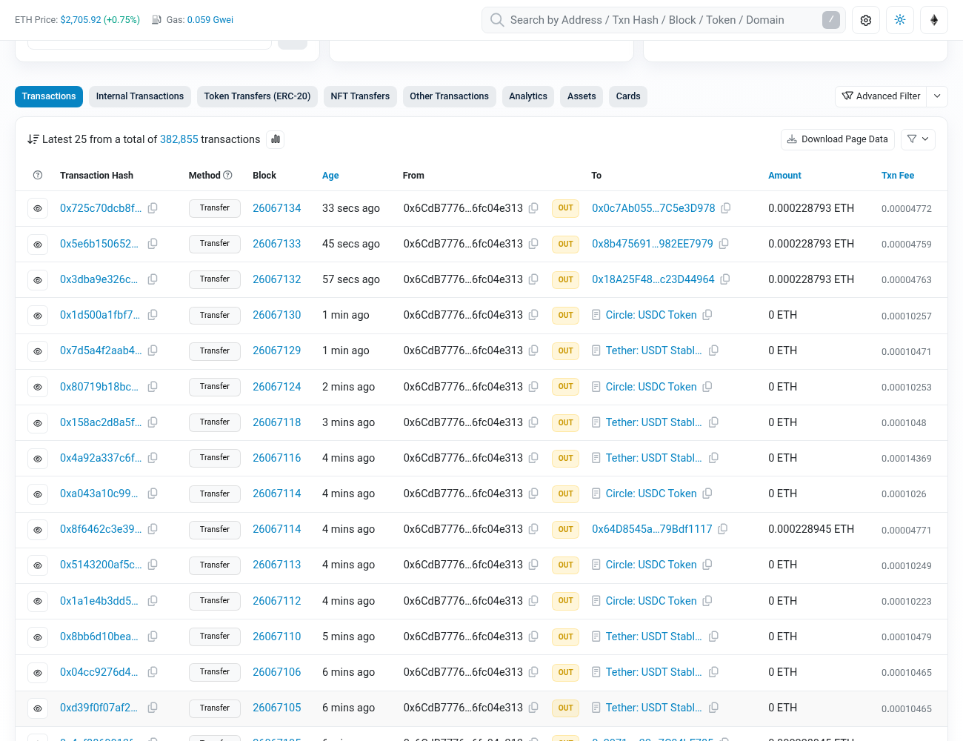Filter by Transfer method in block 26067106 row

click(215, 672)
